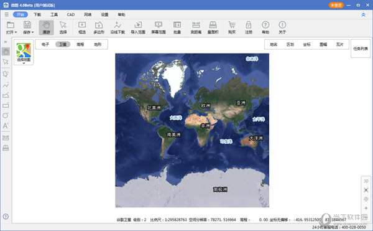Image resolution: width=373 pixels, height=231 pixels.
Task: Choose the 沿线下载 along-line download icon
Action: pyautogui.click(x=117, y=27)
